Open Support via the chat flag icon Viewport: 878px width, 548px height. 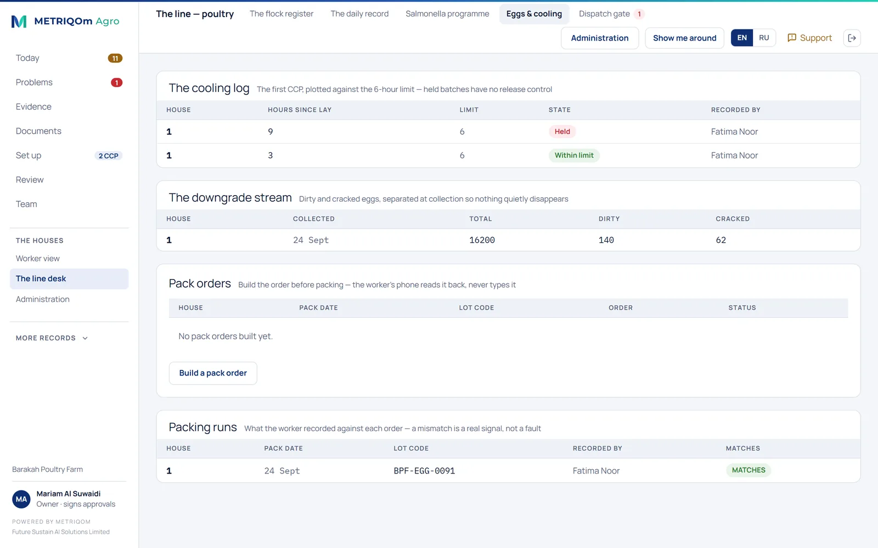pyautogui.click(x=792, y=38)
